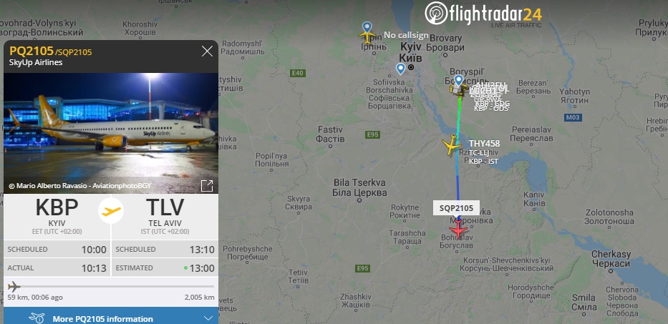This screenshot has width=668, height=324.
Task: Select the yellow aircraft near Irpin
Action: pos(367,36)
